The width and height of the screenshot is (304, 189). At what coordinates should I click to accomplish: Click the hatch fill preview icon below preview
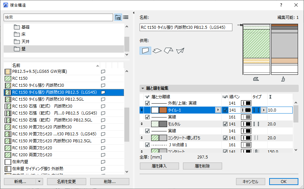tap(256, 79)
